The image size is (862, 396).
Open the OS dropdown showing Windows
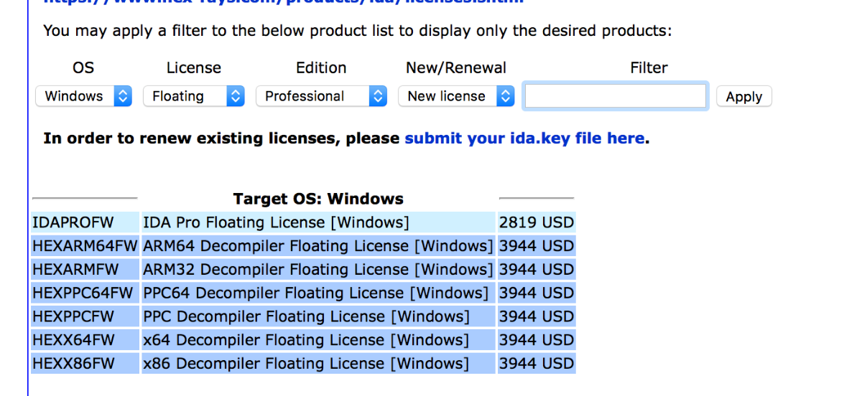[83, 96]
